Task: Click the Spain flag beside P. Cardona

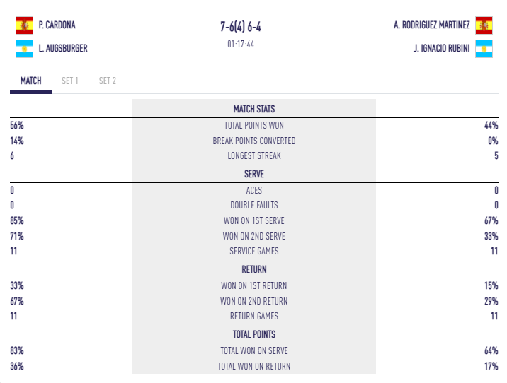Action: (x=24, y=25)
